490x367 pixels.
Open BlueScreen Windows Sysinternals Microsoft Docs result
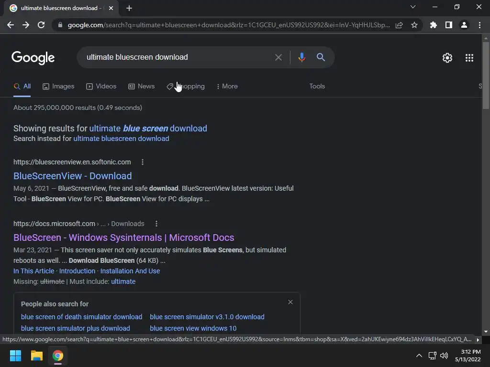coord(124,237)
